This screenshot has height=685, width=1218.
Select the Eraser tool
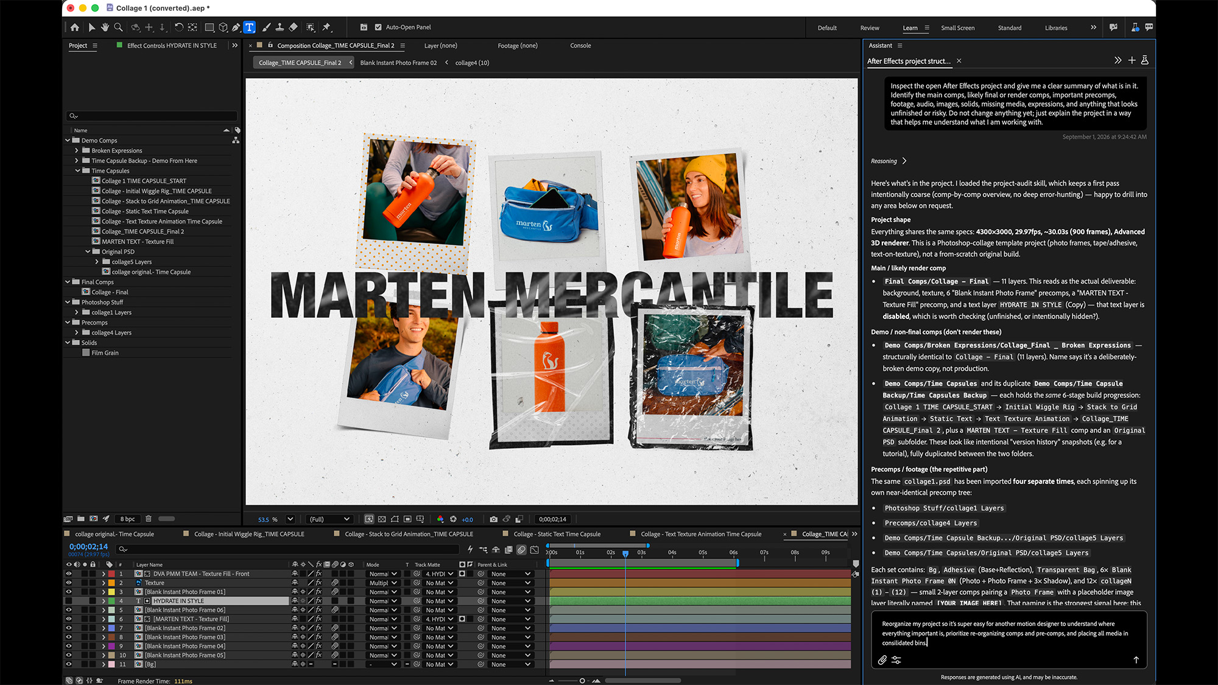tap(293, 27)
